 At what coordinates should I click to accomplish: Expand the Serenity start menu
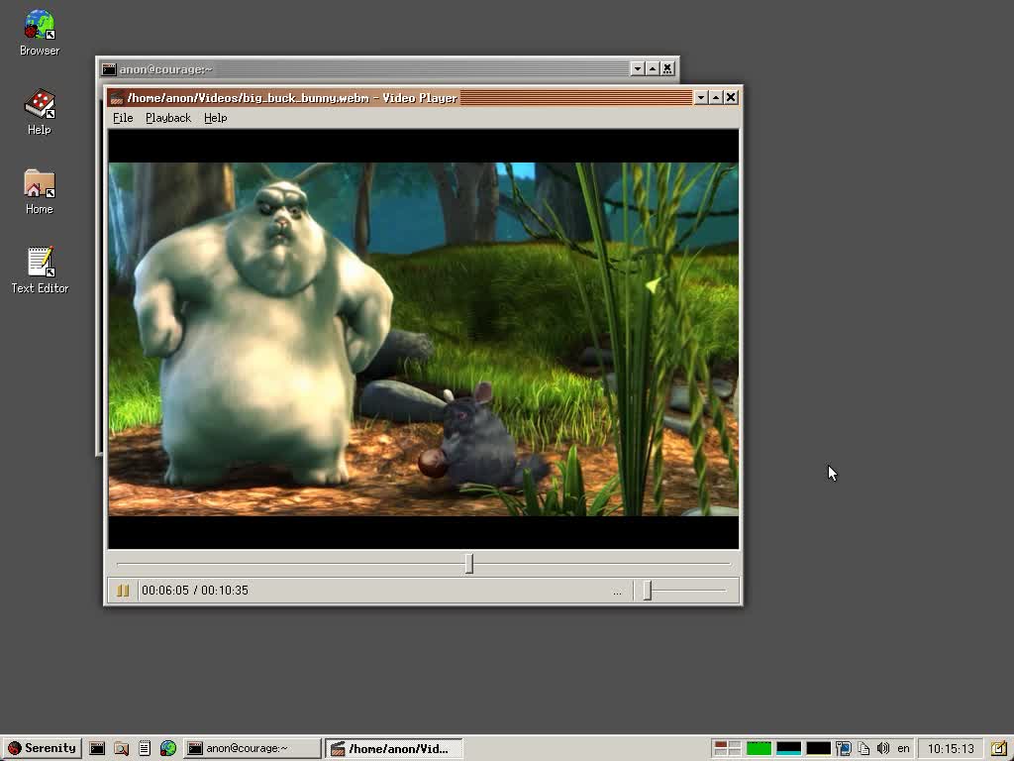(41, 748)
